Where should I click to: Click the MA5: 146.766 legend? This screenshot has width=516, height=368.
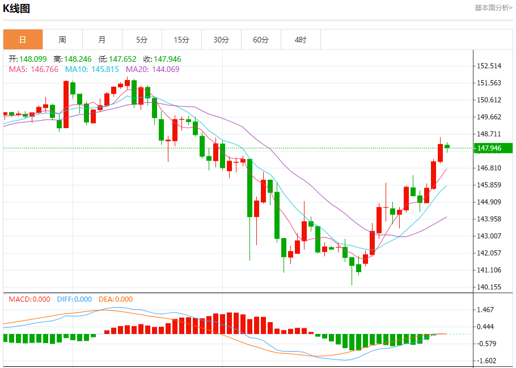click(x=33, y=69)
